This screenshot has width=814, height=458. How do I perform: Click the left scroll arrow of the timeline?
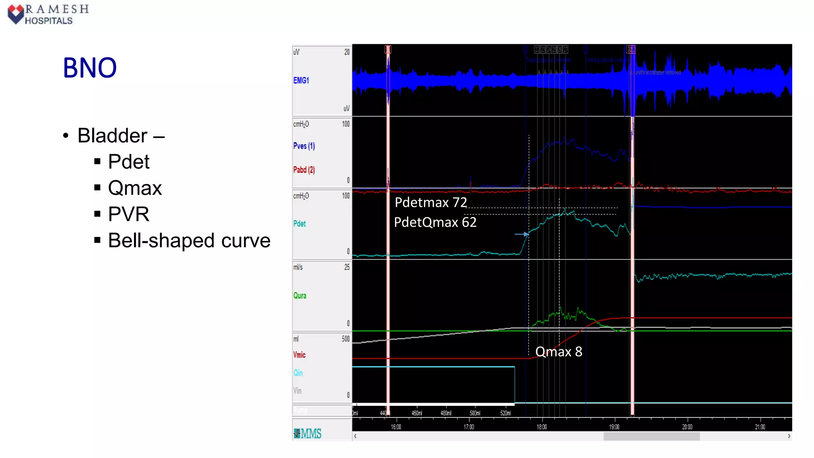[x=355, y=436]
